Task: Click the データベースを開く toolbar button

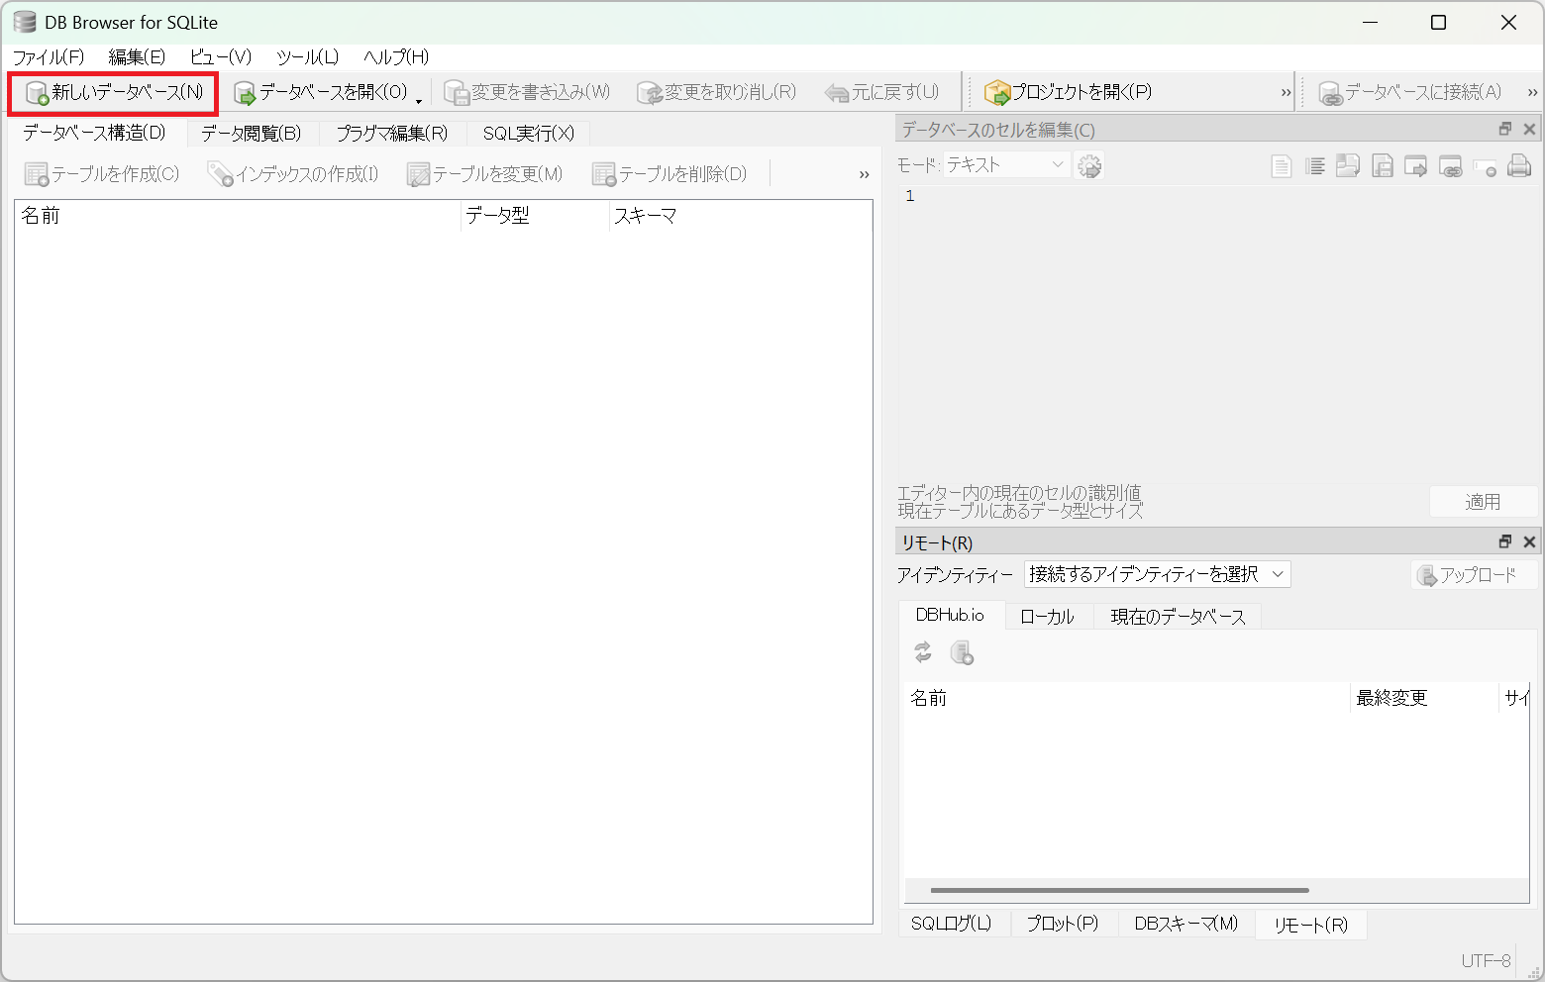Action: click(x=320, y=93)
